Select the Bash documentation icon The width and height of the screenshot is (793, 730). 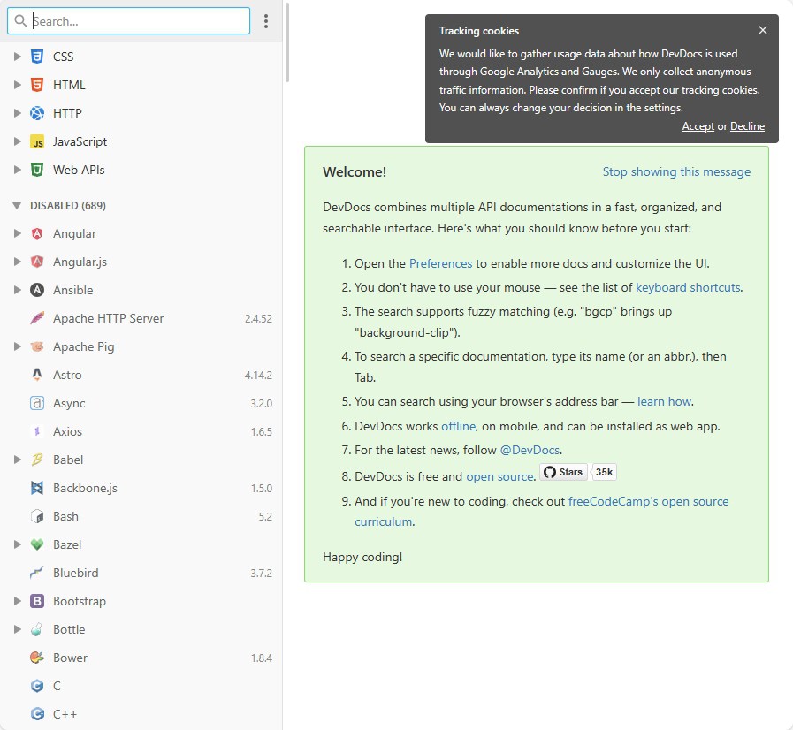(x=35, y=516)
